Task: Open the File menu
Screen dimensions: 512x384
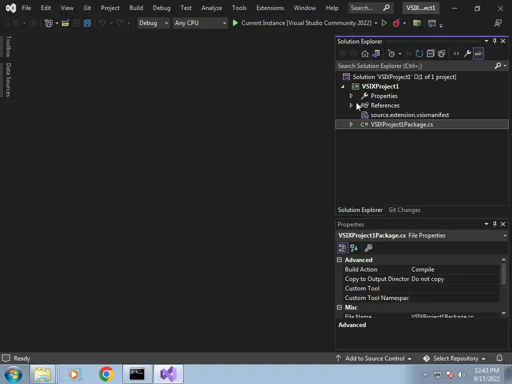Action: point(26,8)
